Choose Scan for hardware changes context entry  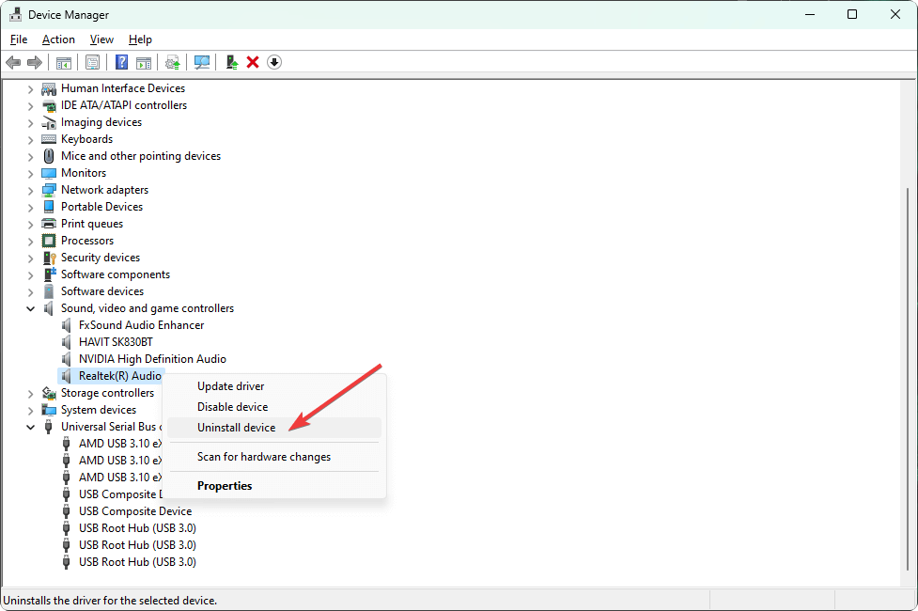pos(274,457)
